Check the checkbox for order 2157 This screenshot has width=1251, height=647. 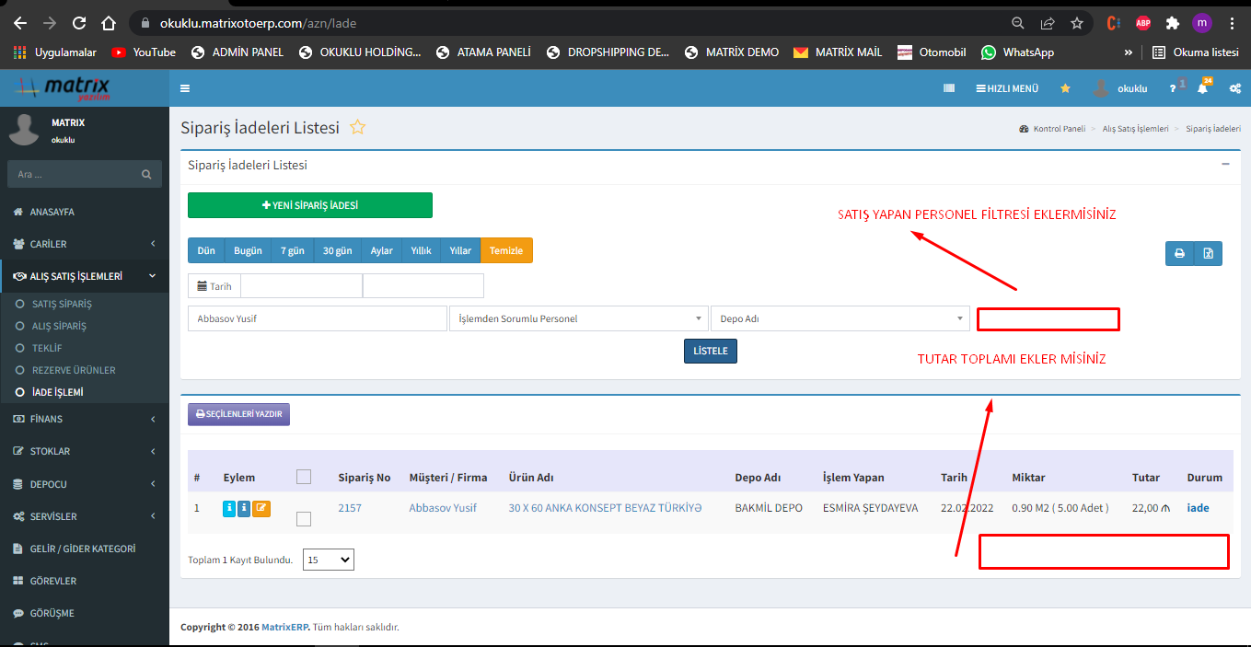coord(304,519)
